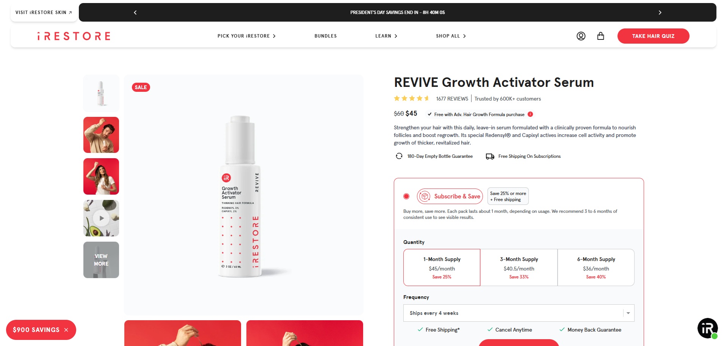
Task: Click the iRESTORE logo
Action: [74, 36]
